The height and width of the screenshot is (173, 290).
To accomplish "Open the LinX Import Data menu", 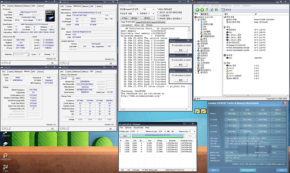I will (138, 128).
